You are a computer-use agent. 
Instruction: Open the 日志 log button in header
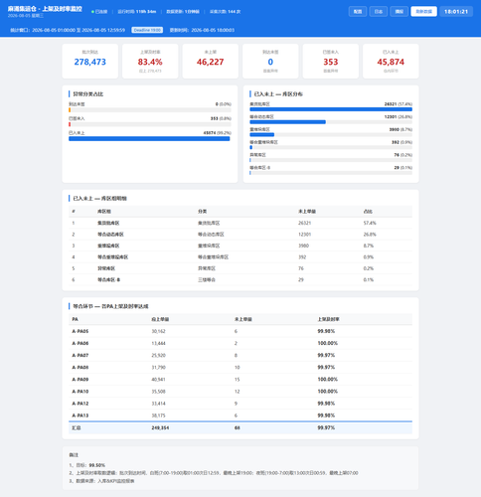[379, 12]
